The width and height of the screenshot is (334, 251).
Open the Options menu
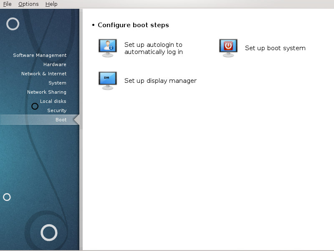(28, 4)
